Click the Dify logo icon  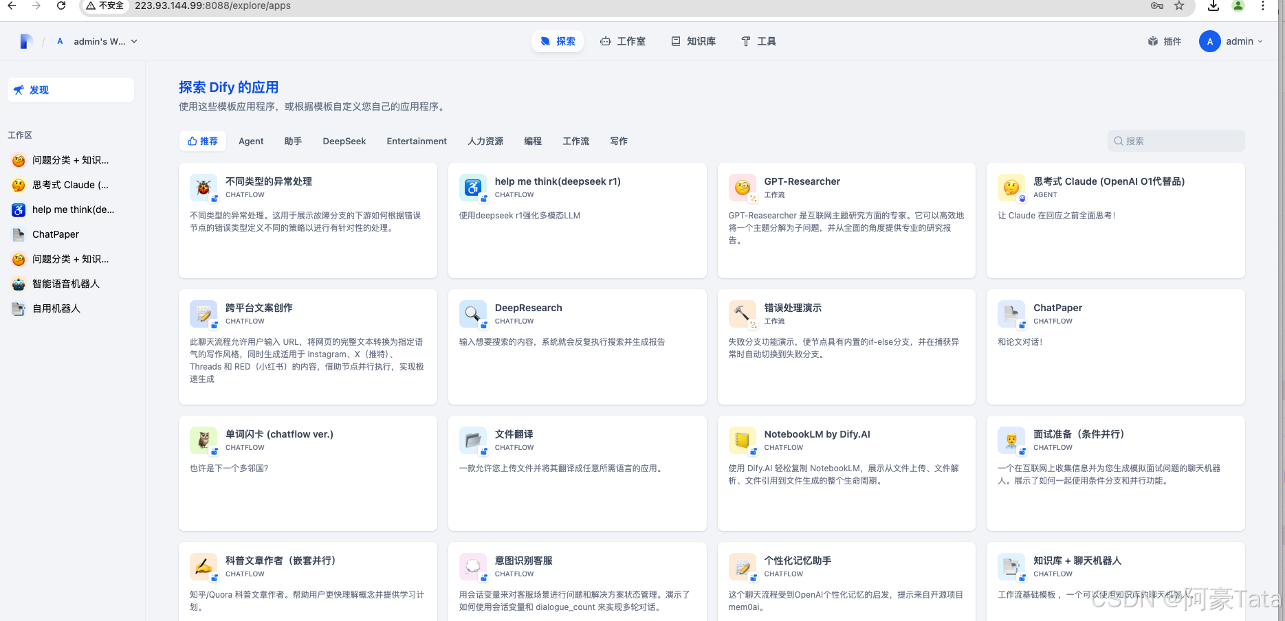[26, 41]
